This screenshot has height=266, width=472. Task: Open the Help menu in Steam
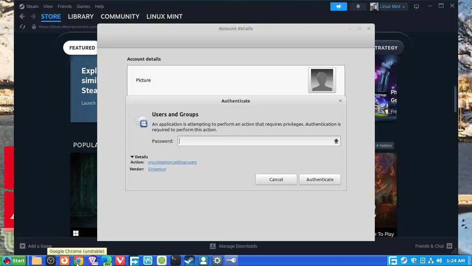(99, 6)
